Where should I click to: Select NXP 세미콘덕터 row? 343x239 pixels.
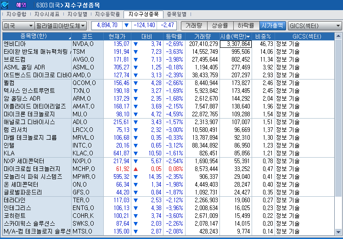click(169, 161)
